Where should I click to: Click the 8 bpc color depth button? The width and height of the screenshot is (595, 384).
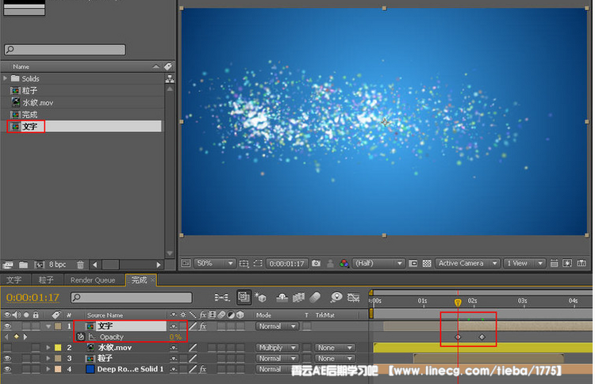(x=58, y=264)
